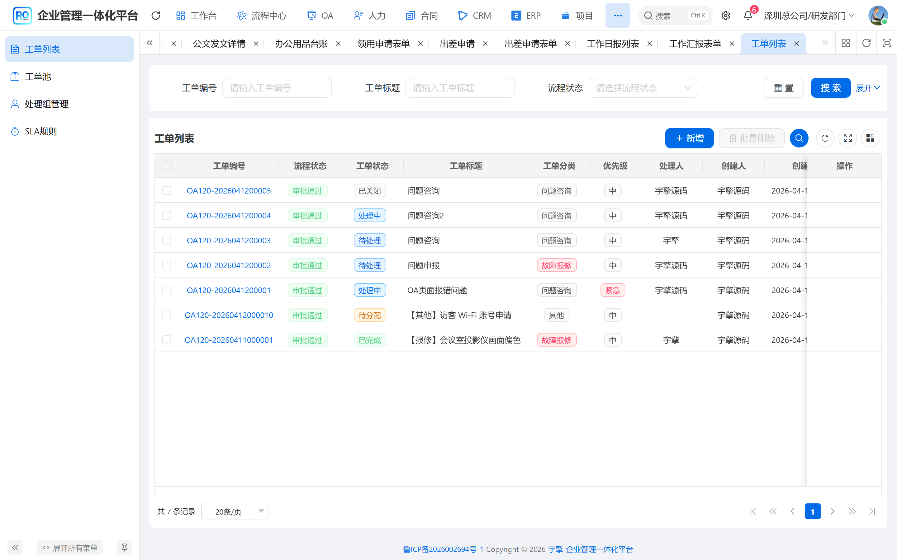Open the 流程状态 dropdown
The height and width of the screenshot is (560, 897).
[x=643, y=88]
